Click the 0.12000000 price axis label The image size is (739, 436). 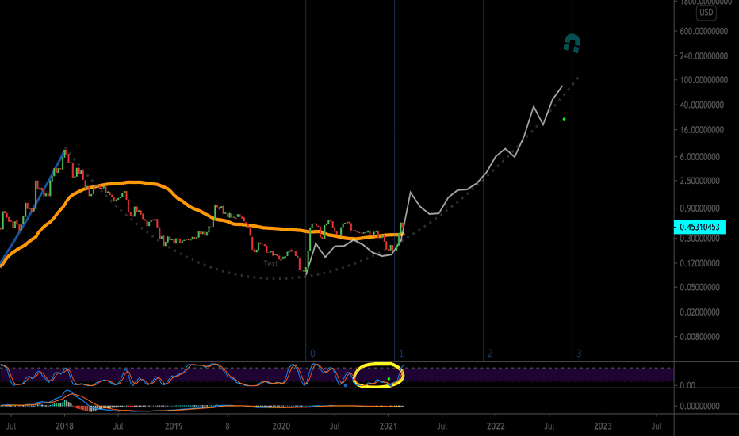coord(700,263)
